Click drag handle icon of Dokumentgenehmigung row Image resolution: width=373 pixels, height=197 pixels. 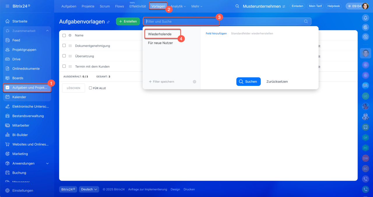pos(70,46)
